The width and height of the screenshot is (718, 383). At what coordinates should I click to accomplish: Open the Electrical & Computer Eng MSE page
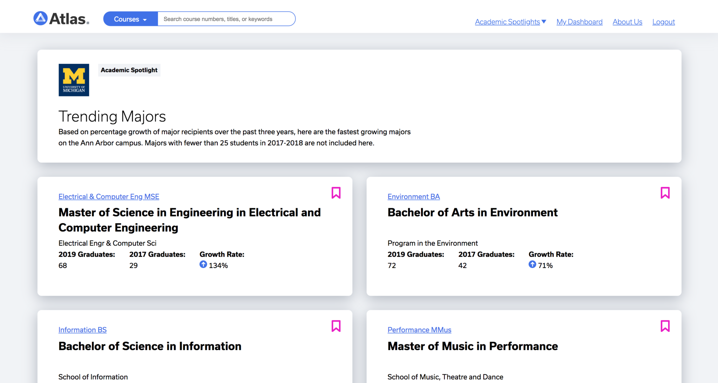coord(108,196)
